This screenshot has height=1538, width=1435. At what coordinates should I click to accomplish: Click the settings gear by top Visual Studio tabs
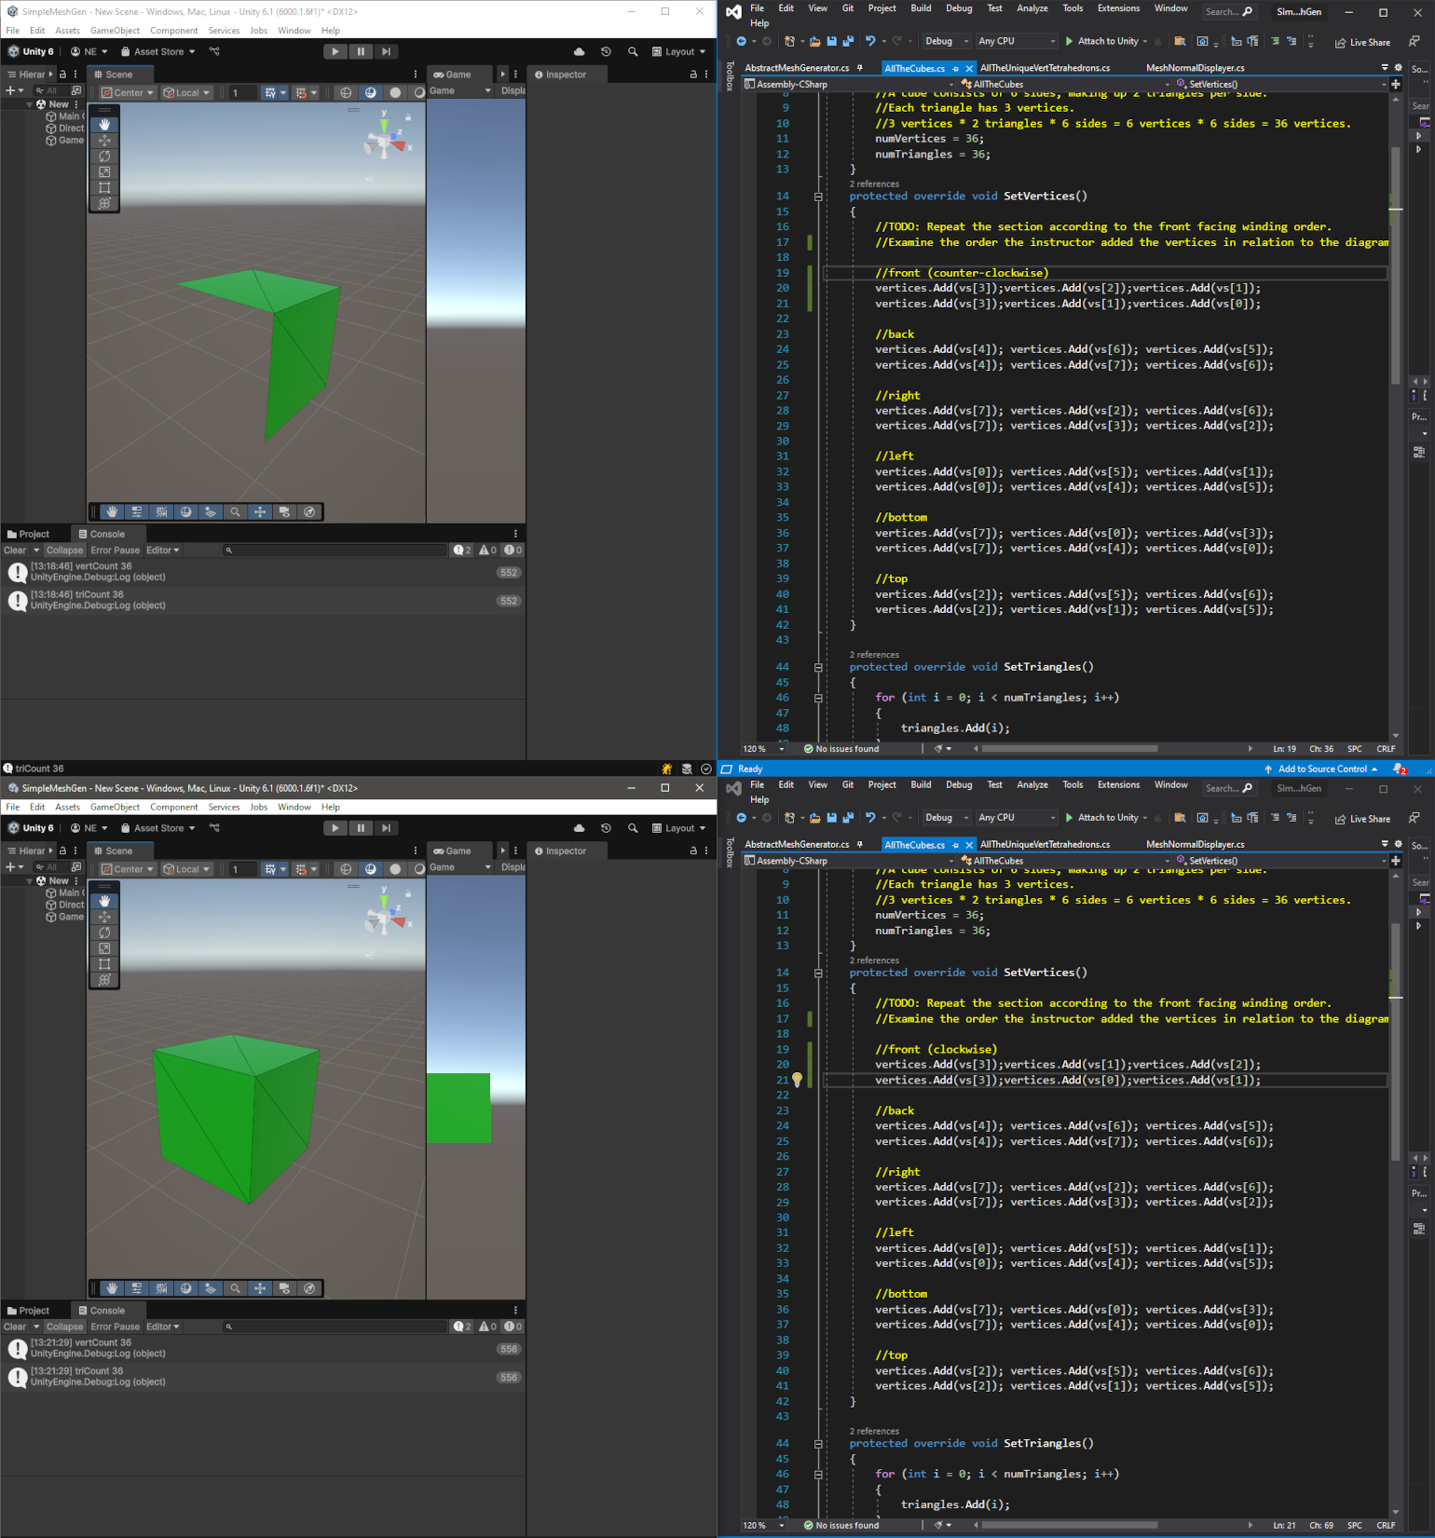tap(1398, 67)
